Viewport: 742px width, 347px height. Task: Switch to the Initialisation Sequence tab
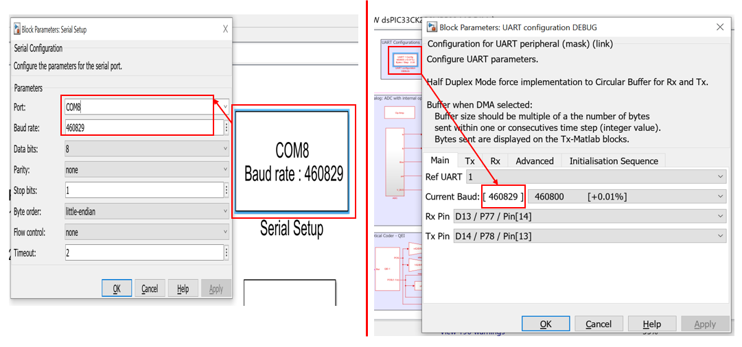[x=613, y=160]
